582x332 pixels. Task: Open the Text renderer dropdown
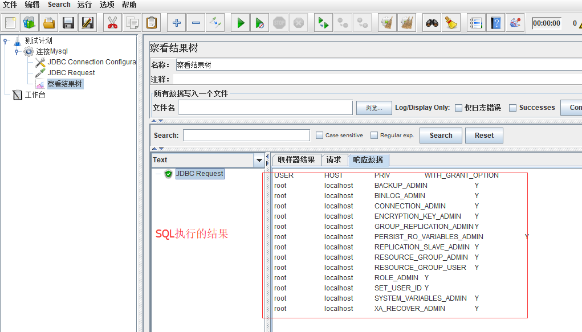coord(259,160)
